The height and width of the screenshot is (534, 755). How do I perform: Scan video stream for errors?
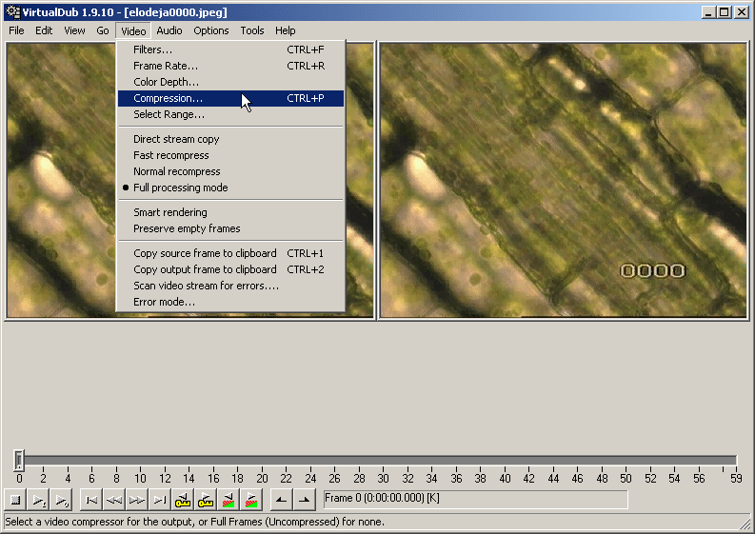[x=230, y=286]
